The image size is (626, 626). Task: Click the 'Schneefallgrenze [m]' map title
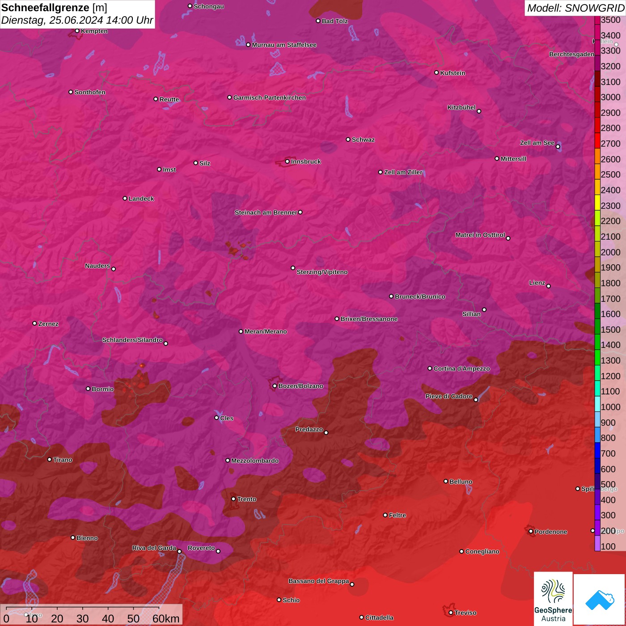(55, 7)
